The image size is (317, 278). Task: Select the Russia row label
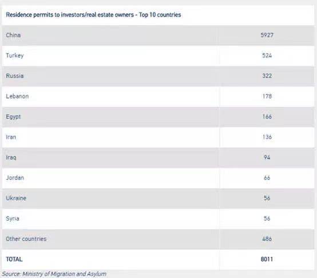(14, 76)
